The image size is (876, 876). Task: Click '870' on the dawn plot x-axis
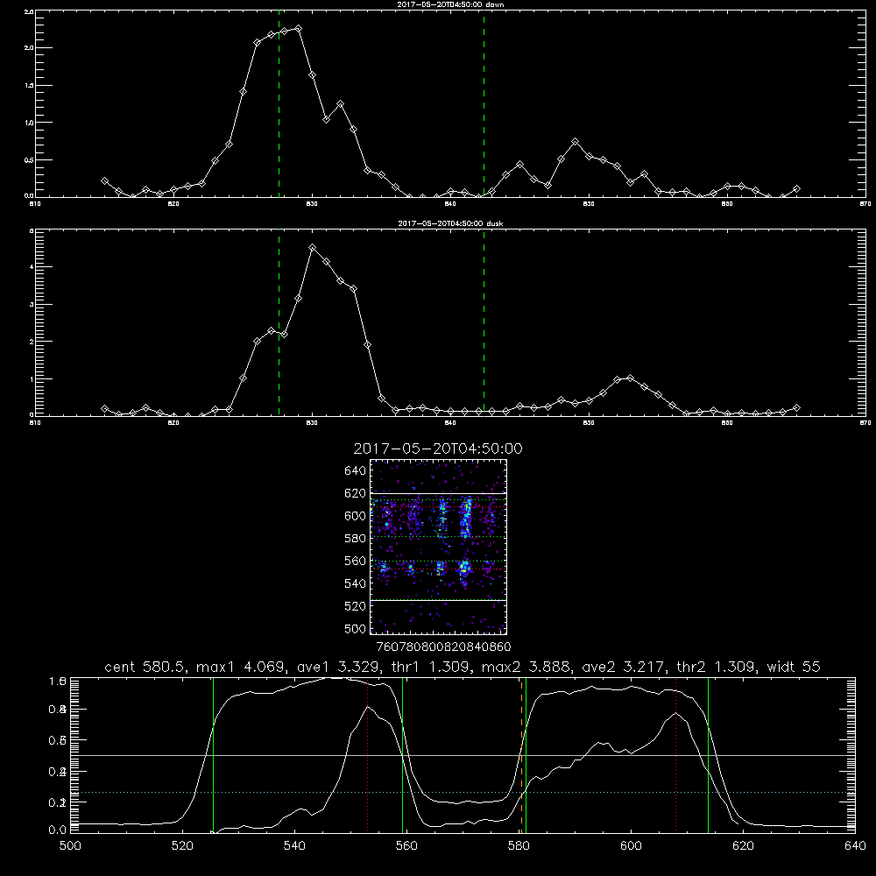point(865,204)
